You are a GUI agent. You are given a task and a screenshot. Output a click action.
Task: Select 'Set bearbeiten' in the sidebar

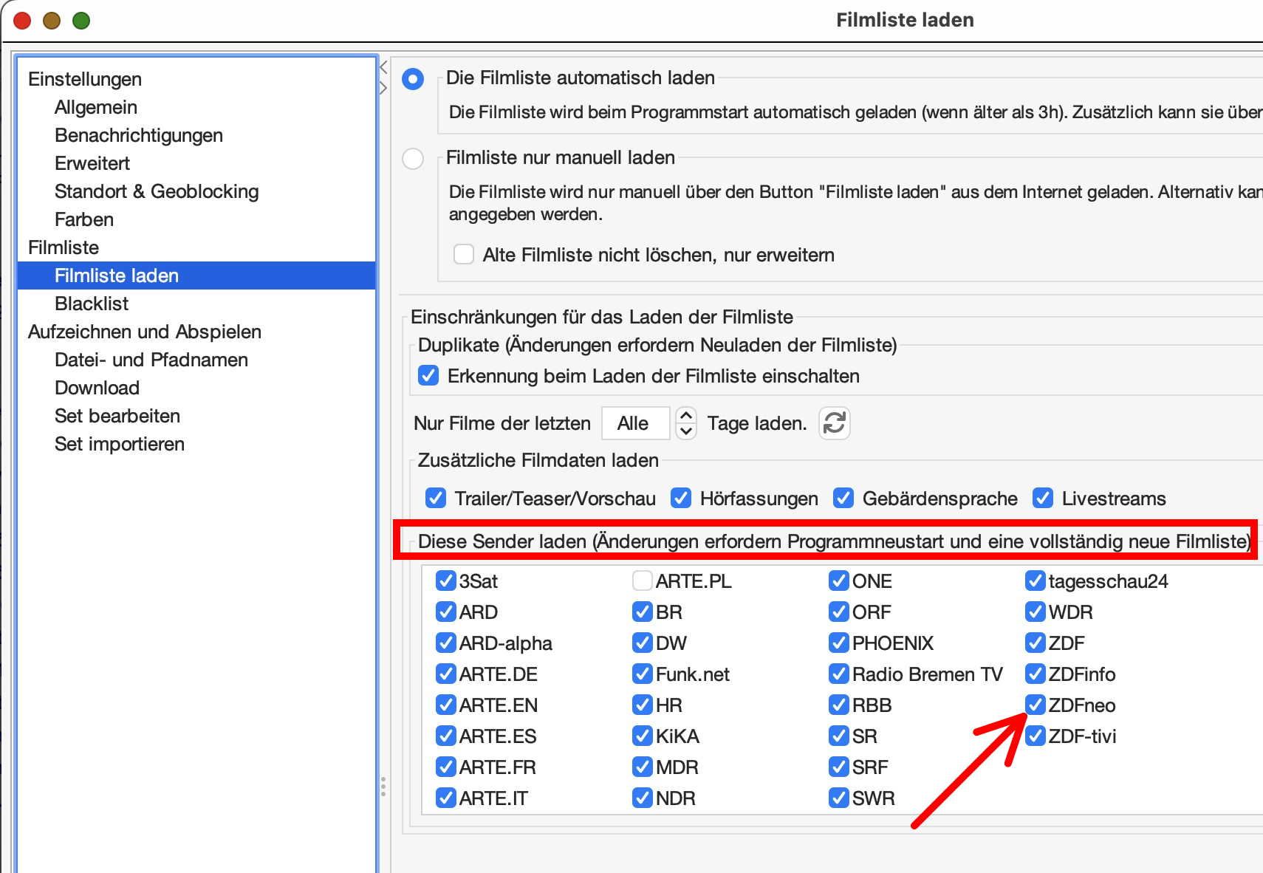point(117,416)
